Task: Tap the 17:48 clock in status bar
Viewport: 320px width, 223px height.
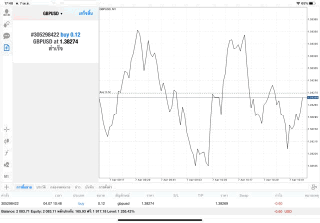Action: point(8,3)
